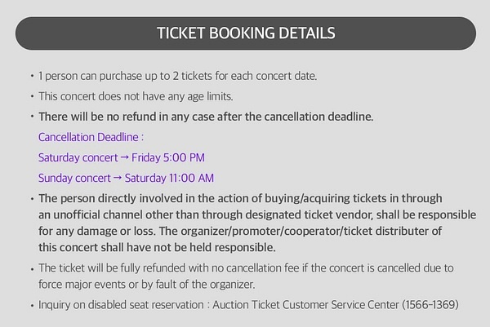Click the organizer/promoter/cooperator text line
This screenshot has height=327, width=490.
coord(239,232)
